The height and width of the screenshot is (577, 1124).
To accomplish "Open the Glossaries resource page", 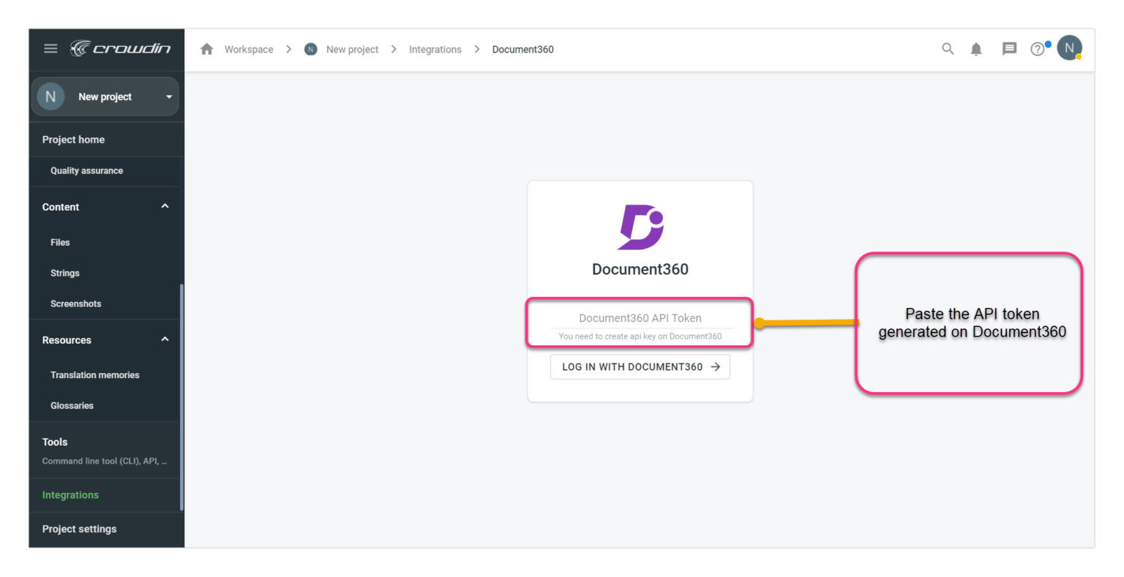I will [x=71, y=405].
